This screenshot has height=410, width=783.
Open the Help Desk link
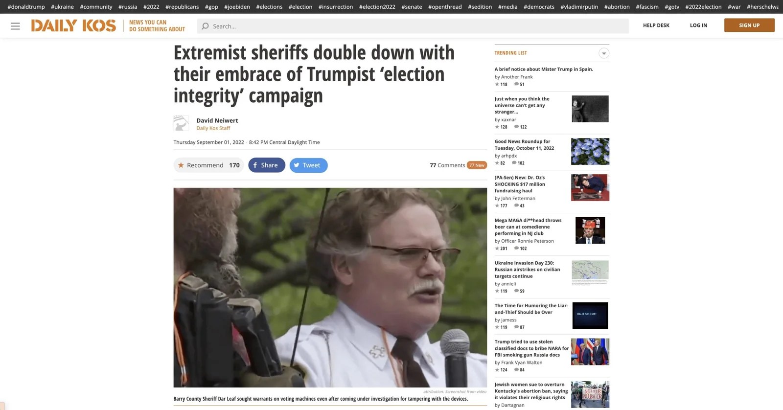pos(656,25)
